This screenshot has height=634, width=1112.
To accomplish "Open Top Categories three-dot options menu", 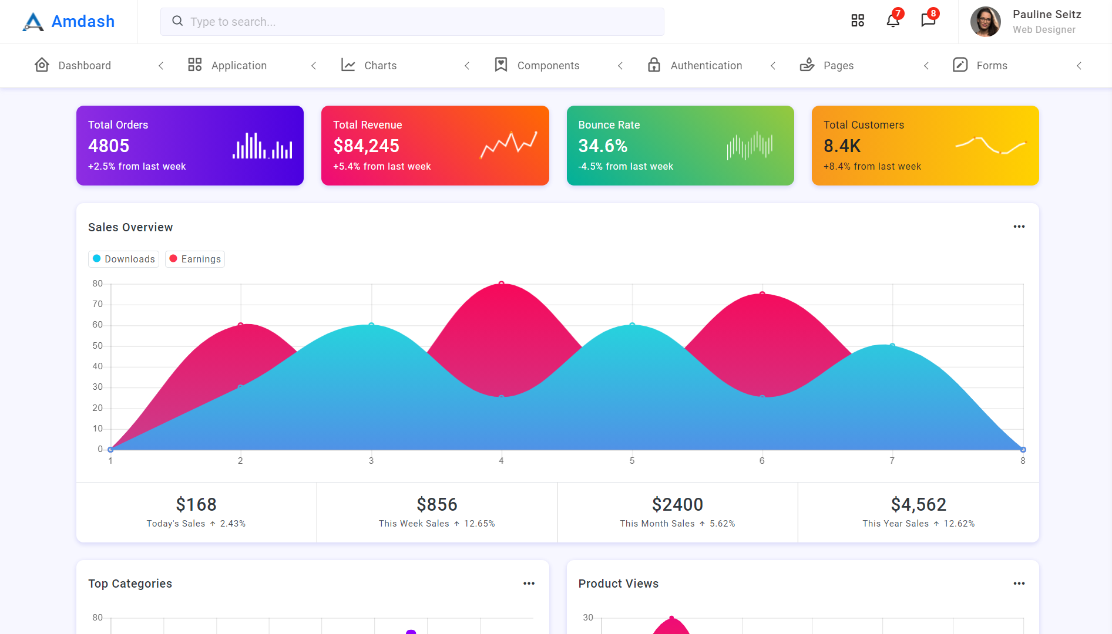I will tap(529, 584).
